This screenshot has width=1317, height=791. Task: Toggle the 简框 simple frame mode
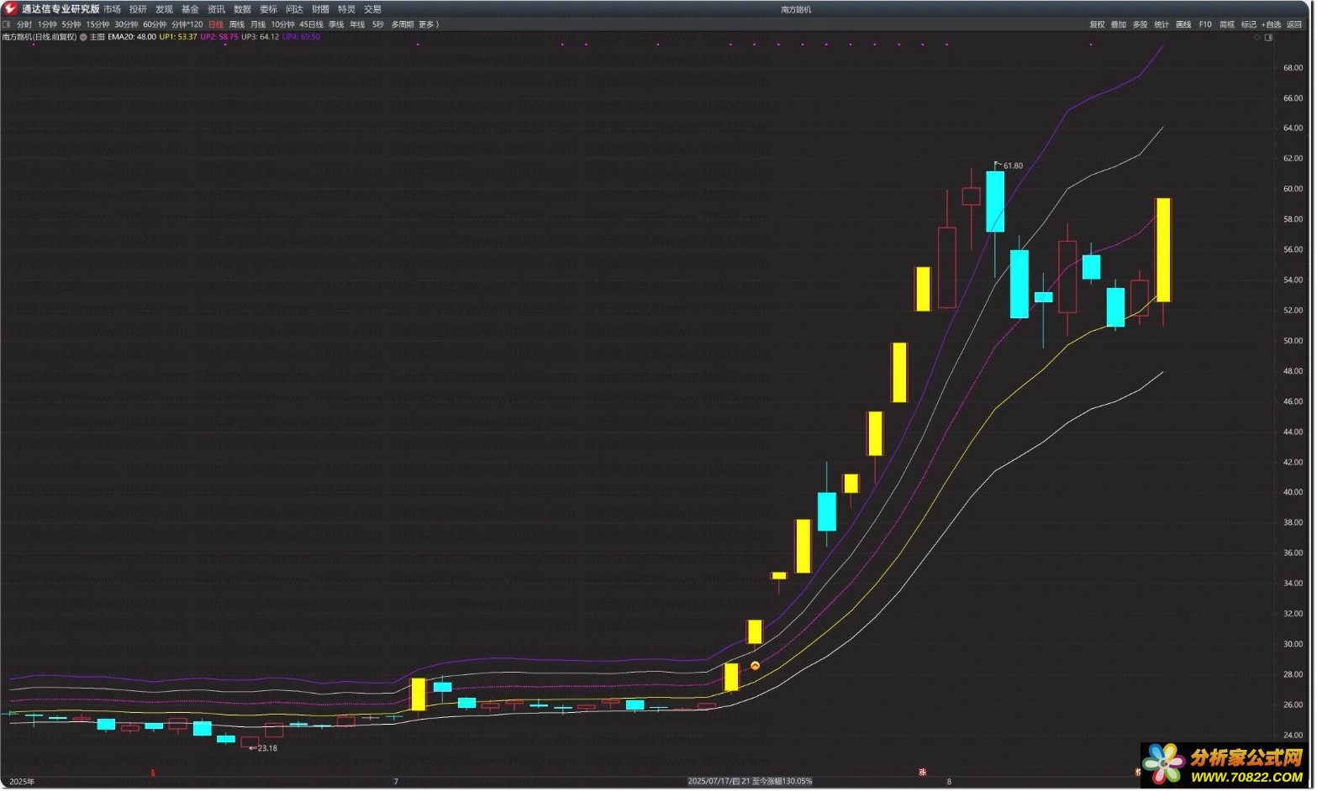click(1227, 24)
